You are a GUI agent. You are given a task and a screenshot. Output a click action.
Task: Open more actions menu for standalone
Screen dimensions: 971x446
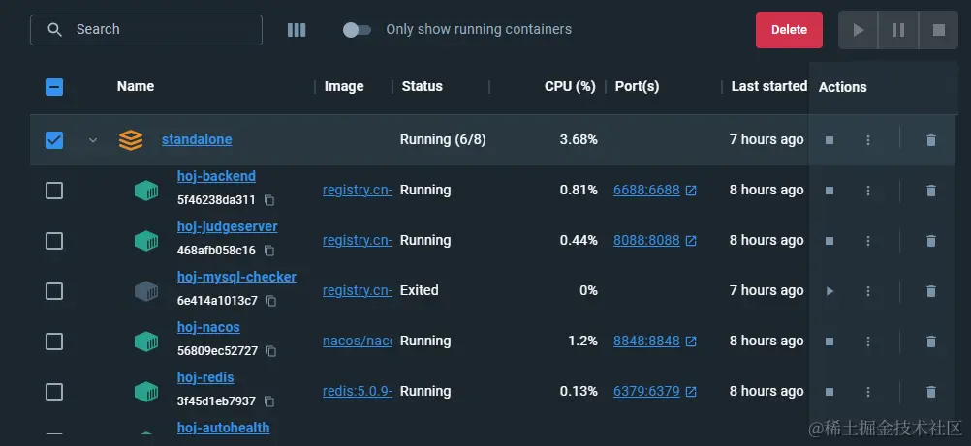[x=868, y=140]
